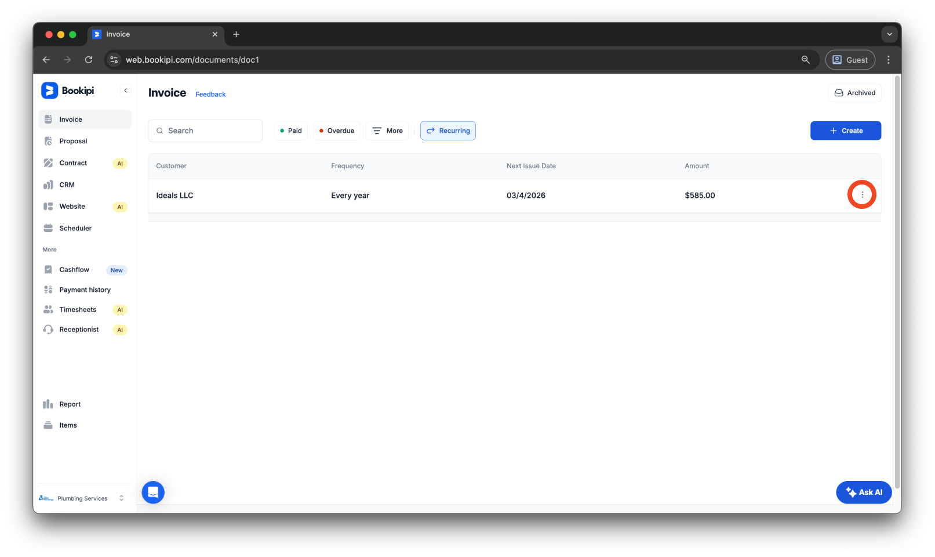
Task: Click the Create button
Action: pyautogui.click(x=845, y=131)
